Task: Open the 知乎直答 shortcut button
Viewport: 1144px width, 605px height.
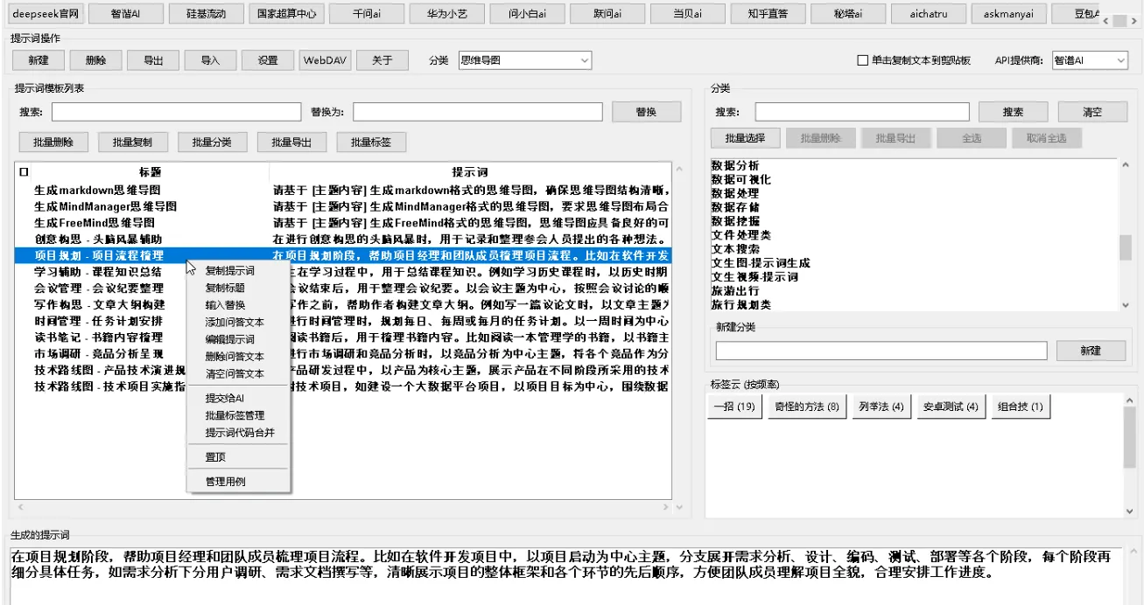Action: (x=769, y=14)
